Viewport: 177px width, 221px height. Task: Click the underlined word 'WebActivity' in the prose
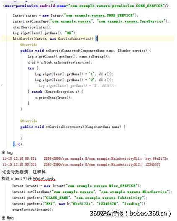[44, 179]
